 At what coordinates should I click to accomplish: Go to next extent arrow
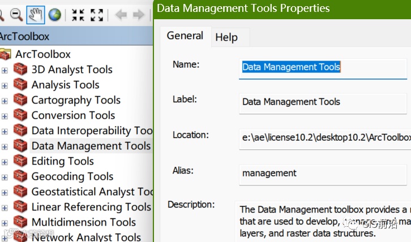click(x=138, y=15)
